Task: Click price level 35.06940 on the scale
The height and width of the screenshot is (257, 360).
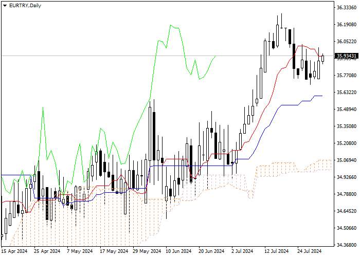Action: click(x=347, y=160)
